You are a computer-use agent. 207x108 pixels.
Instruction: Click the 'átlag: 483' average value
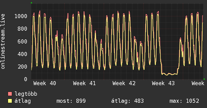(127, 101)
